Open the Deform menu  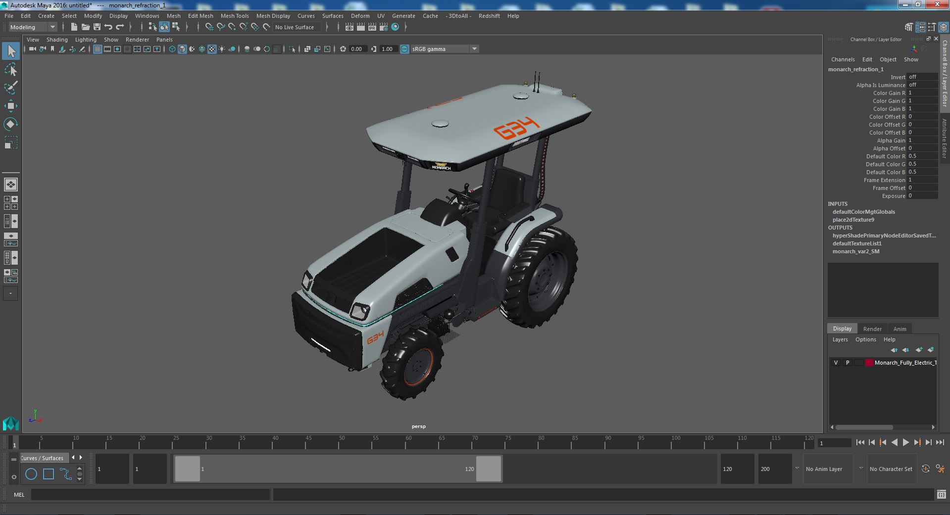coord(360,16)
